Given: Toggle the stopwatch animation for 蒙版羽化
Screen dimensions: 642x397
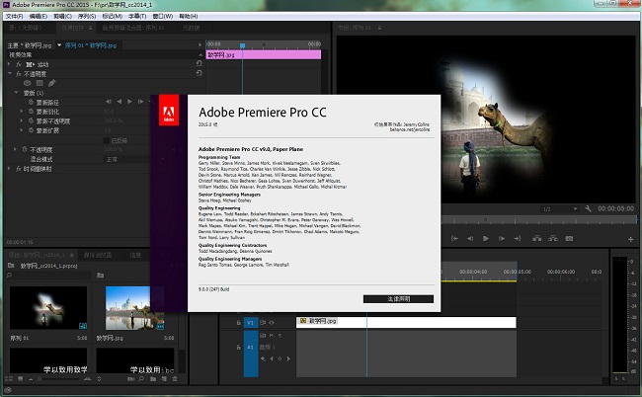Looking at the screenshot, I should 30,112.
